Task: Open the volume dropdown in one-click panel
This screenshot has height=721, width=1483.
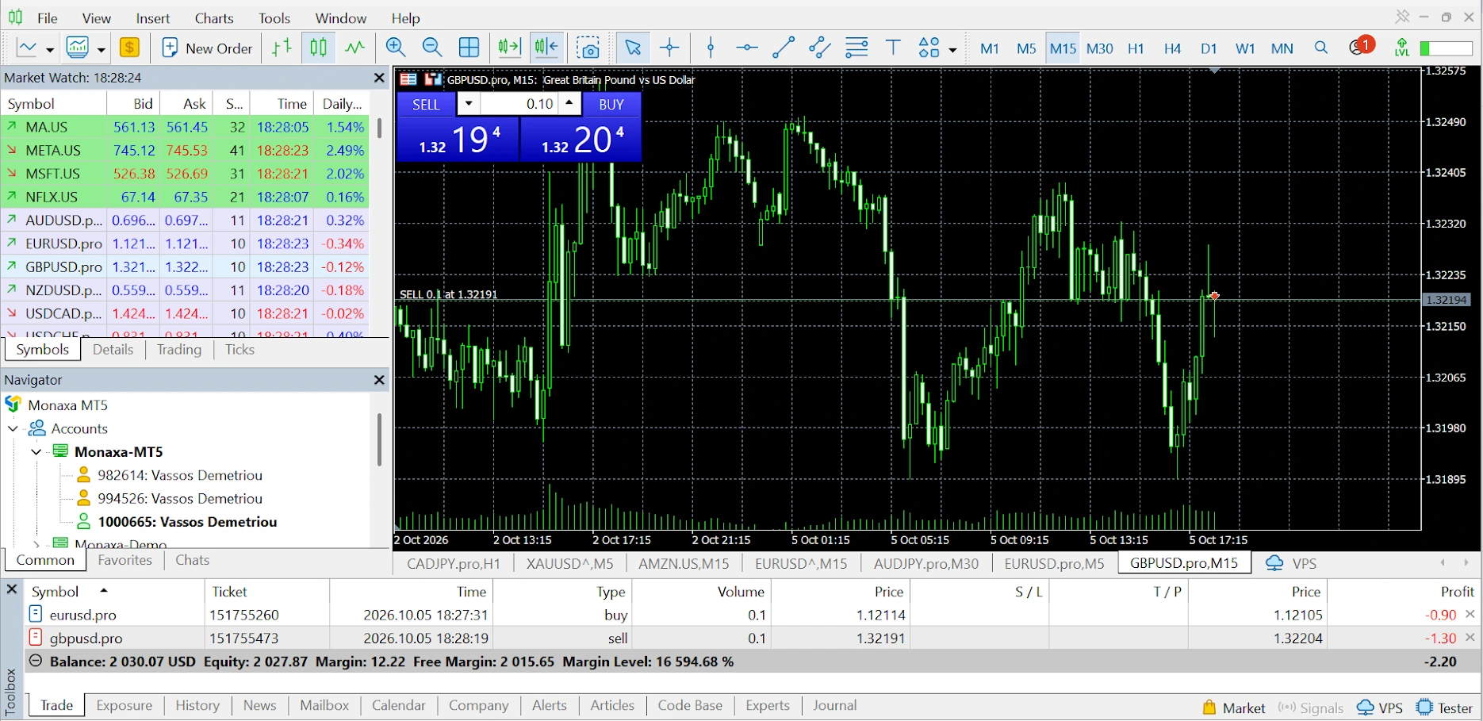Action: click(469, 104)
